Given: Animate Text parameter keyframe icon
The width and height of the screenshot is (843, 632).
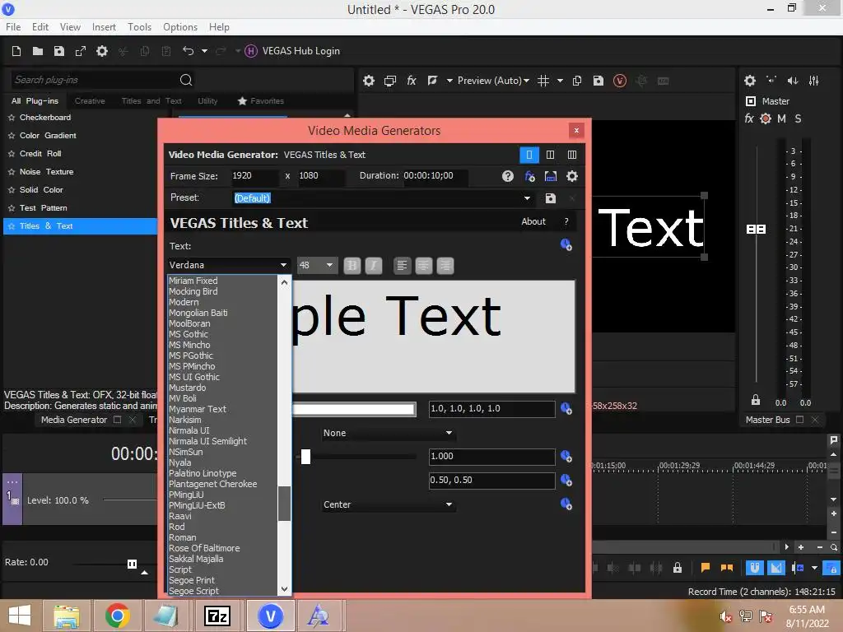Looking at the screenshot, I should [566, 245].
